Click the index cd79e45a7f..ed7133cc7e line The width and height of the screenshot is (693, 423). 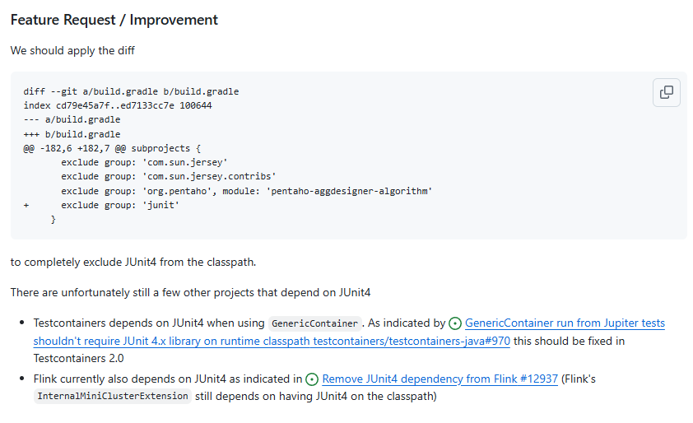point(118,105)
